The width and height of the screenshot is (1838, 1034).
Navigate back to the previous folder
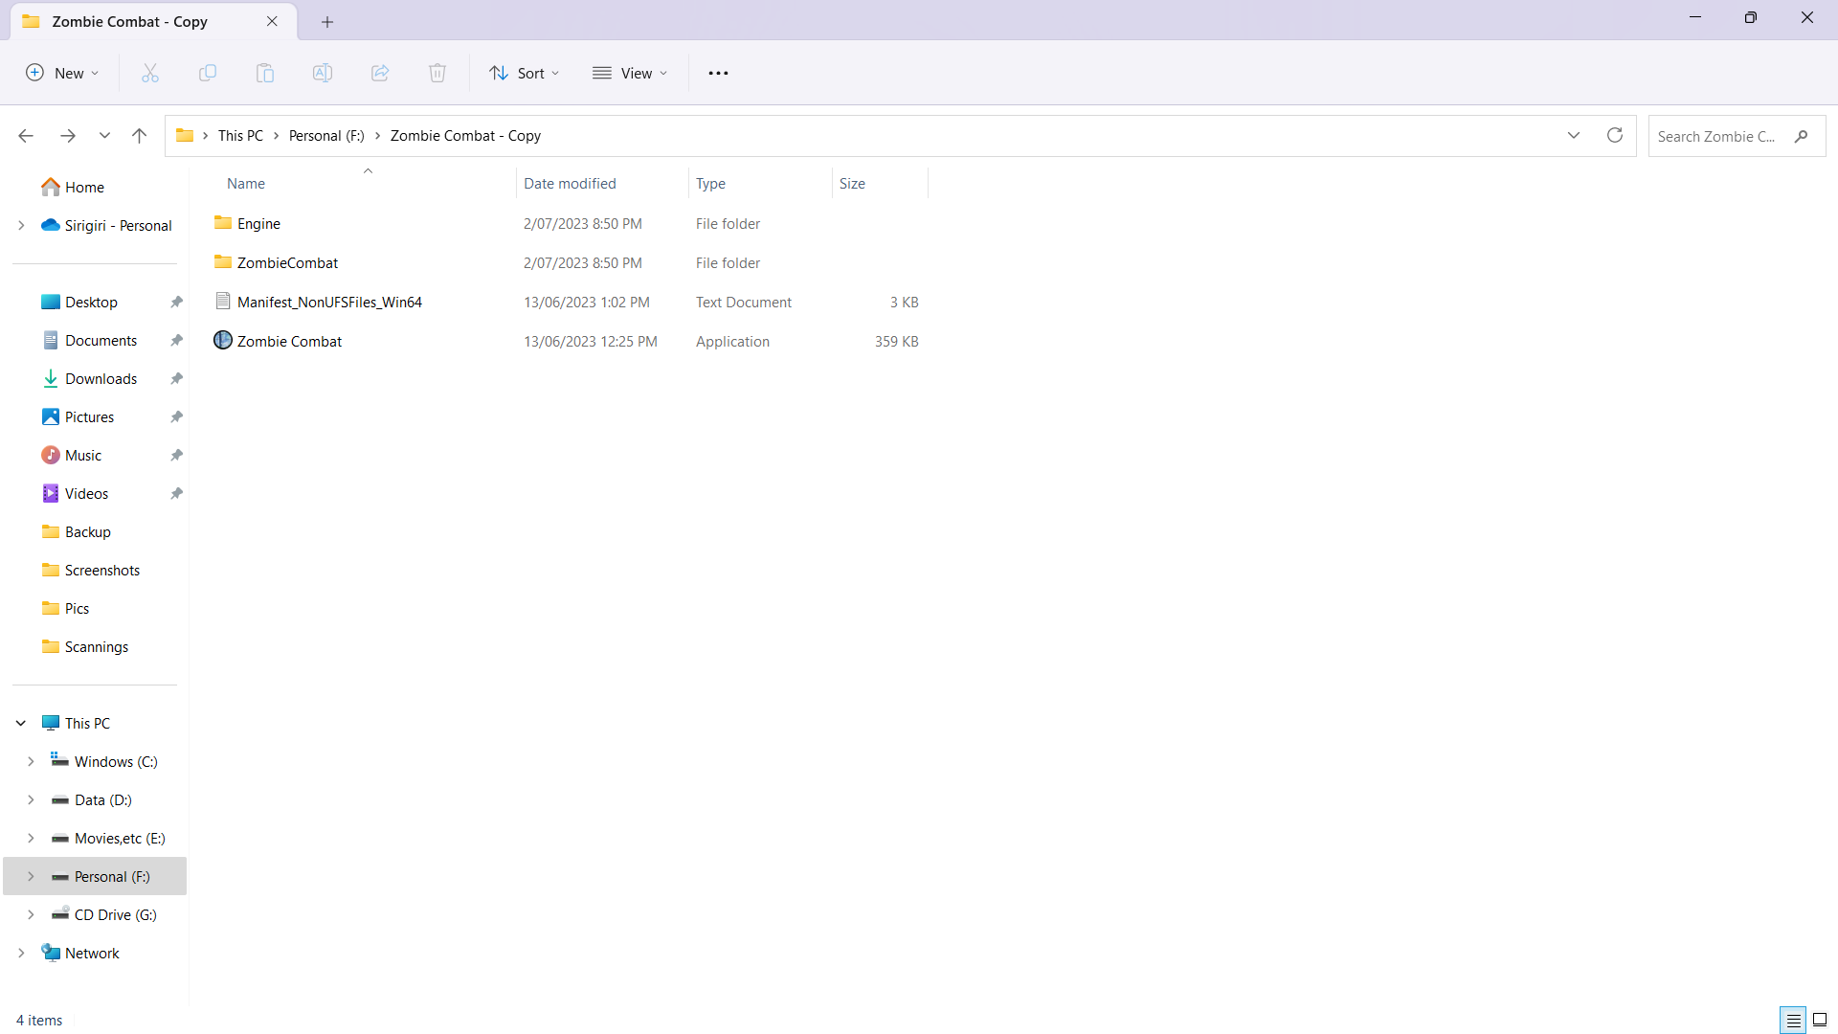26,135
